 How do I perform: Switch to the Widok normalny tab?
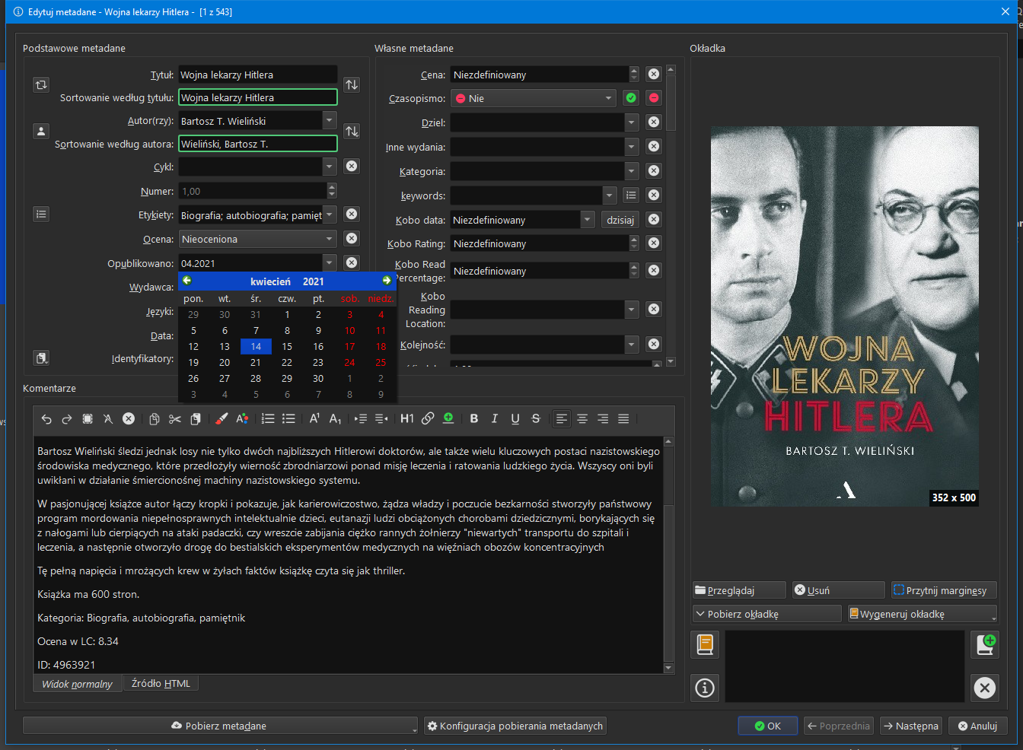(x=77, y=684)
